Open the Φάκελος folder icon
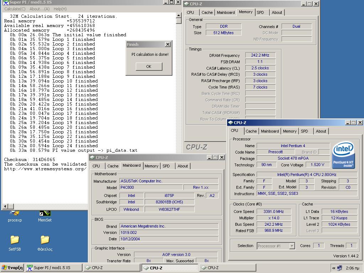This screenshot has width=364, height=273. [45, 243]
